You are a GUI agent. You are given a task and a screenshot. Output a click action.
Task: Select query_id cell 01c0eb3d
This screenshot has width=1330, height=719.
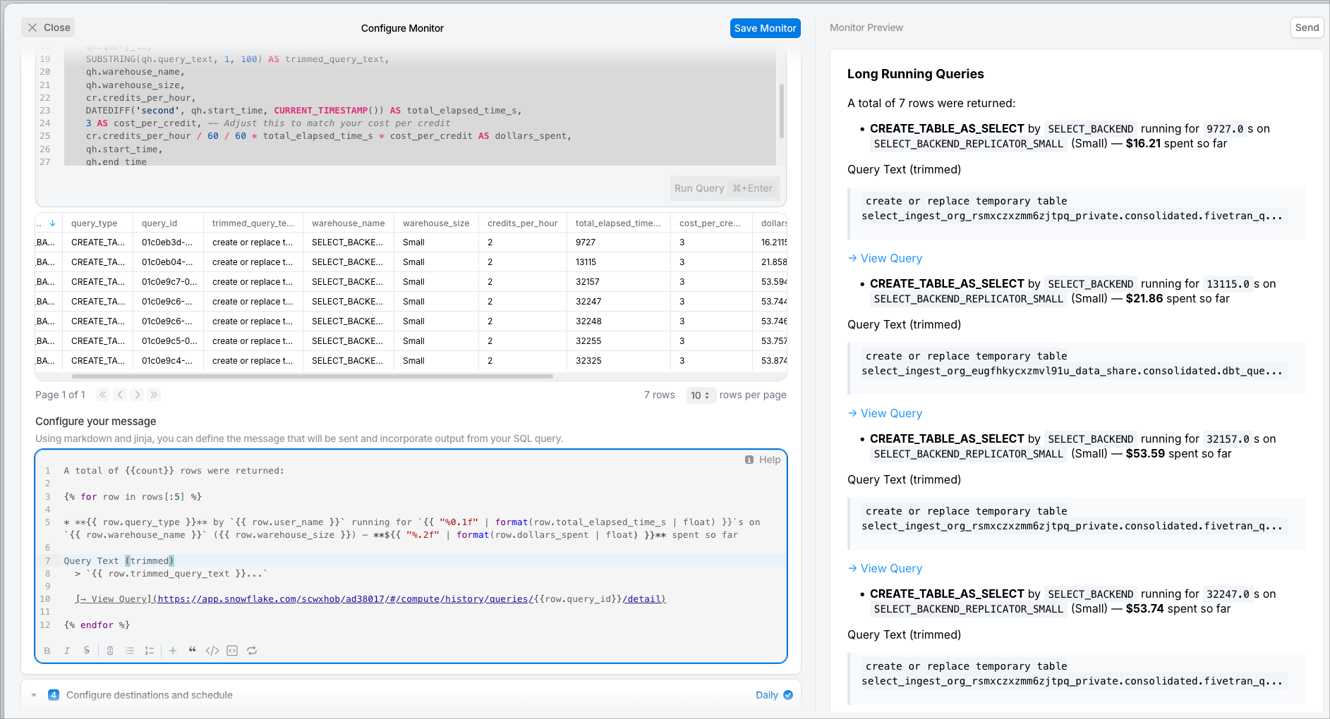(x=168, y=242)
